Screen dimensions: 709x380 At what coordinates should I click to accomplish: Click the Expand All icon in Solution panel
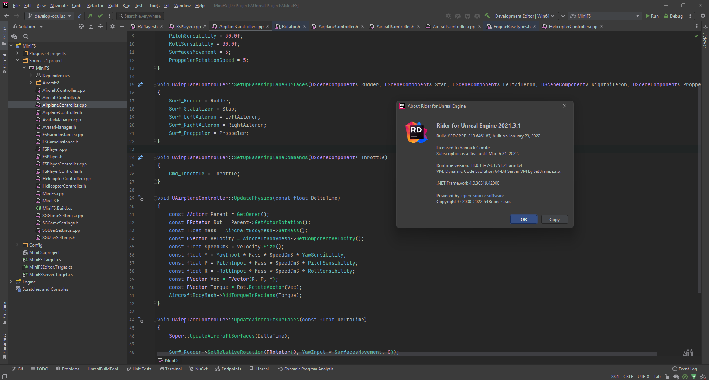[91, 27]
